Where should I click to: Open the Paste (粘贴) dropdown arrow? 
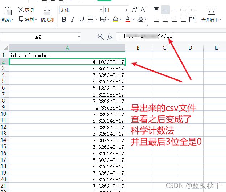point(13,20)
